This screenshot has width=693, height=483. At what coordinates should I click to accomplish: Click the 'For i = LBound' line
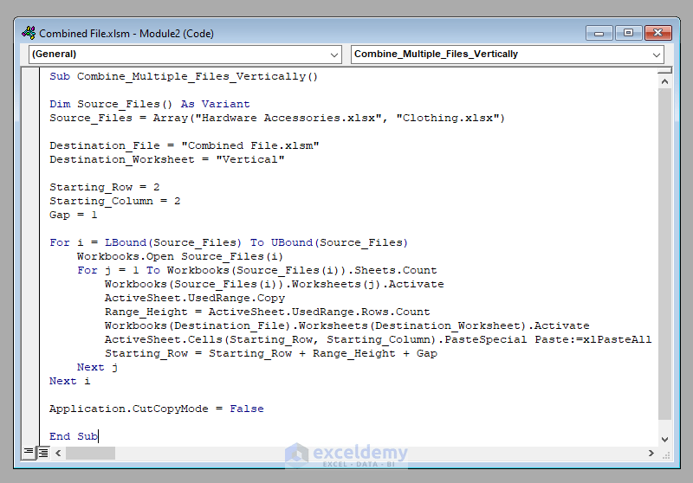click(x=229, y=242)
